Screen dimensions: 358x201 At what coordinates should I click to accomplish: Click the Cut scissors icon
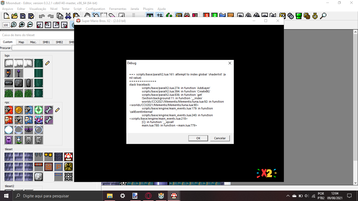[68, 16]
